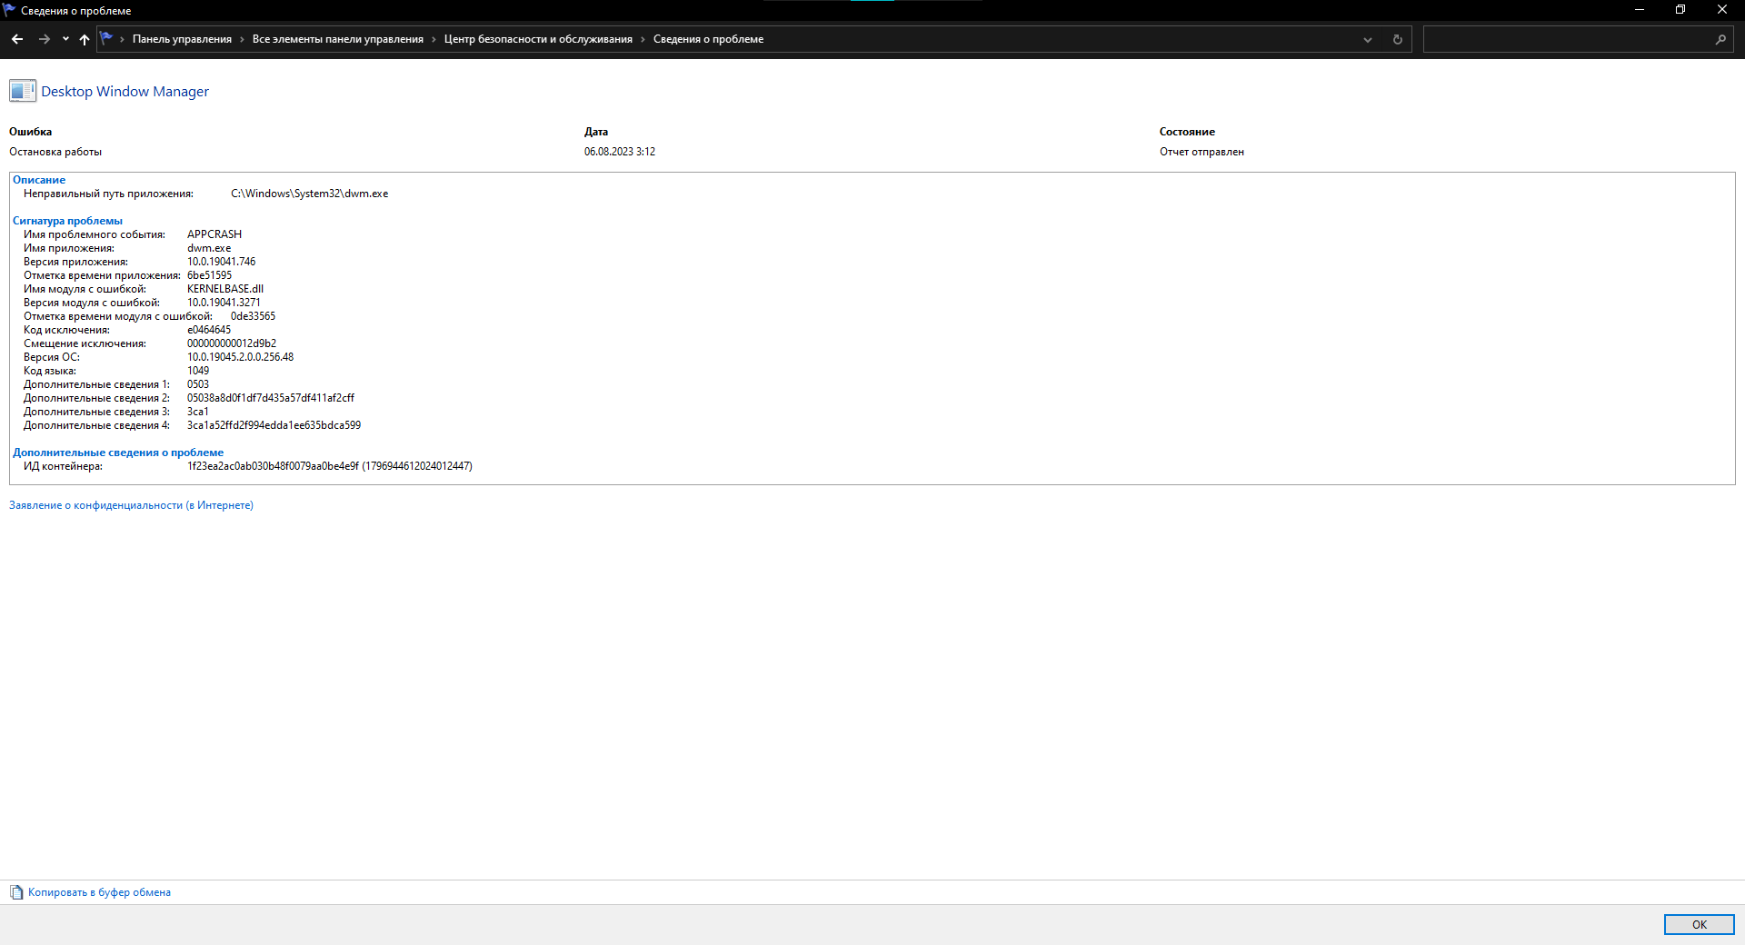Open the recent locations dropdown arrow

(x=65, y=39)
